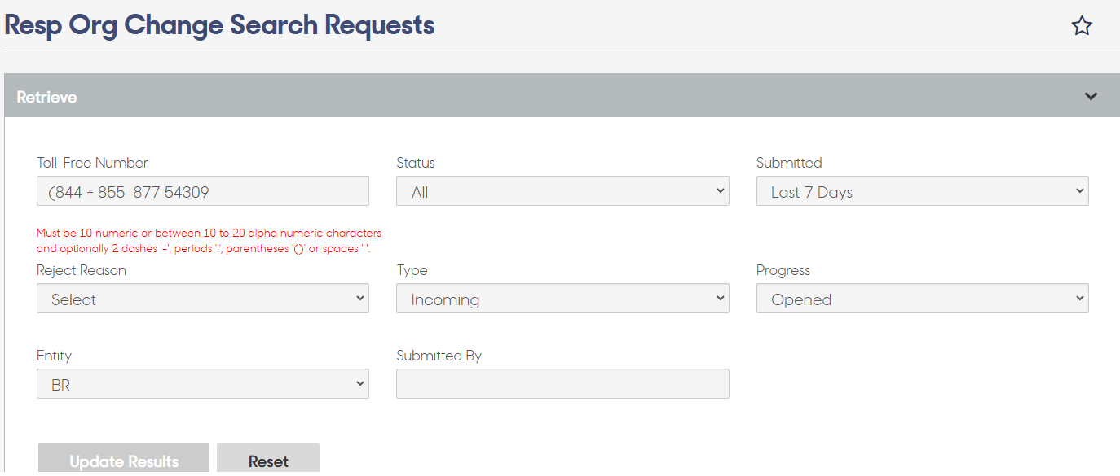Favorite this page with the star icon

point(1082,26)
